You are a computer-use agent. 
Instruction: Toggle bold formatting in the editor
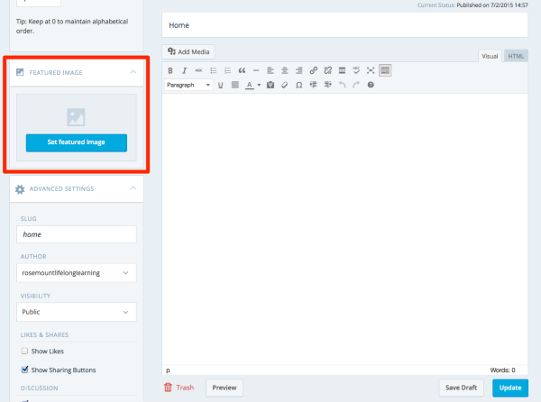[x=170, y=70]
